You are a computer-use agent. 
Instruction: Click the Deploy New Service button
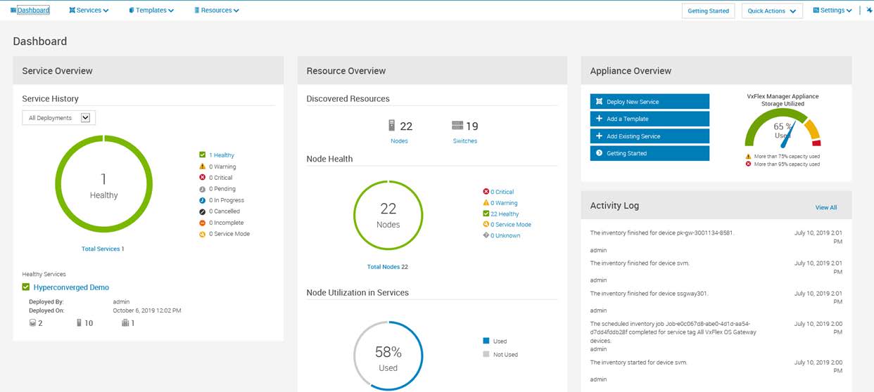[x=650, y=102]
